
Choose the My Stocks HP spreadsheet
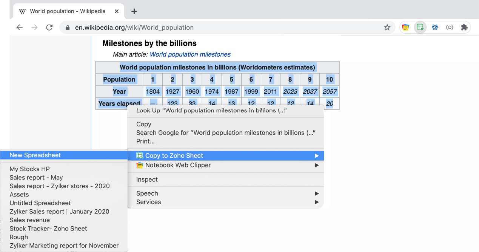(x=64, y=169)
